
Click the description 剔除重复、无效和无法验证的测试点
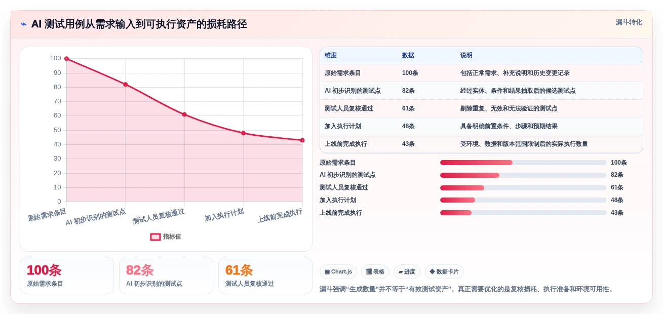[x=509, y=108]
